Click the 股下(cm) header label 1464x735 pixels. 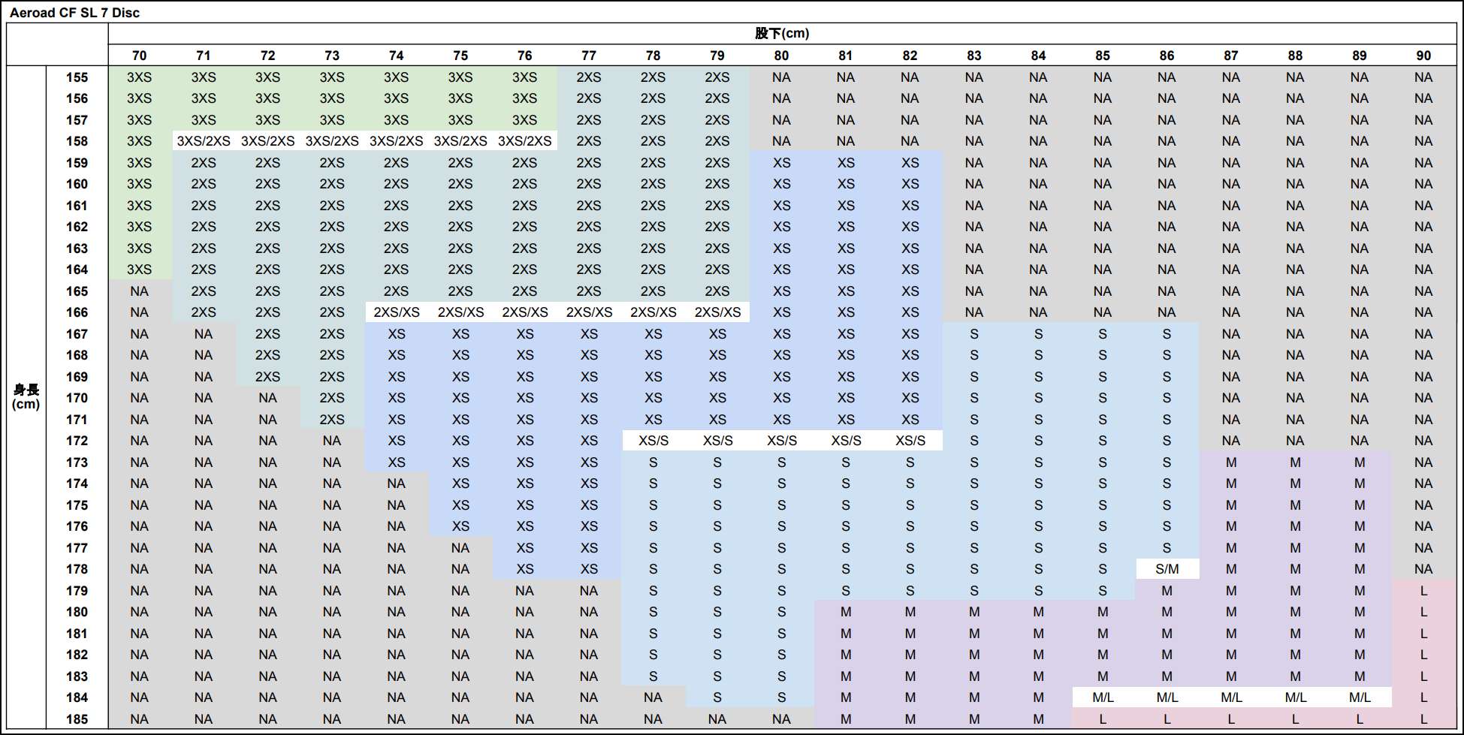click(x=782, y=33)
